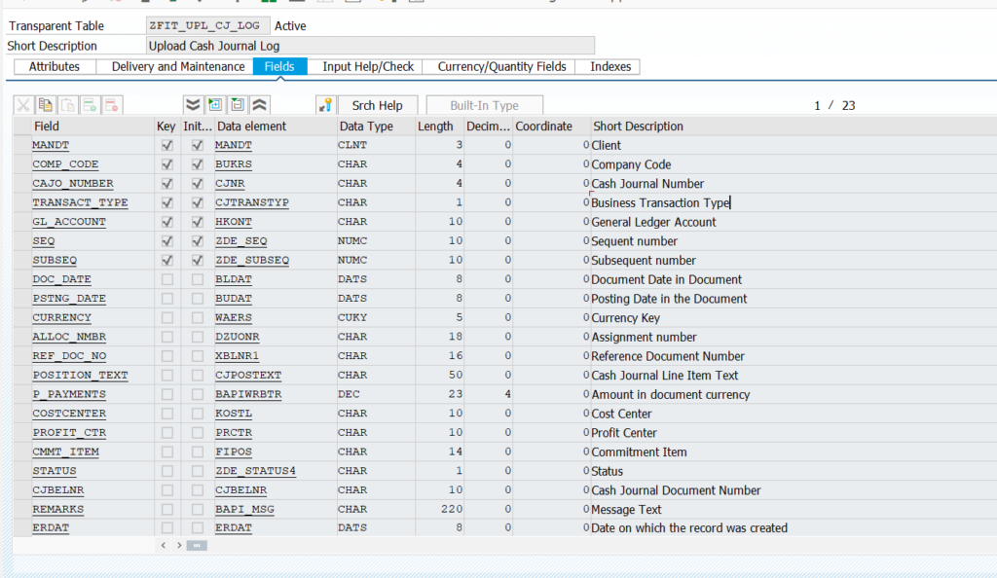
Task: Toggle Initial Values checkbox for SUBSEQ row
Action: pos(198,260)
